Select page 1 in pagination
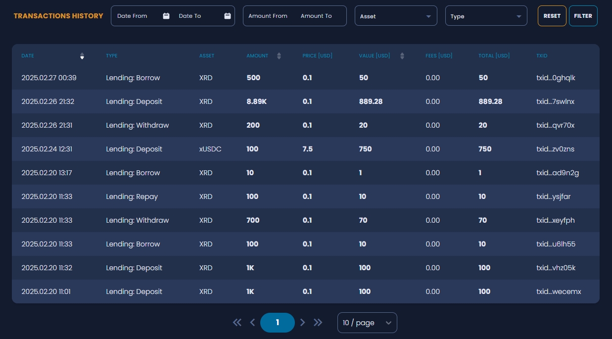612x339 pixels. point(278,323)
